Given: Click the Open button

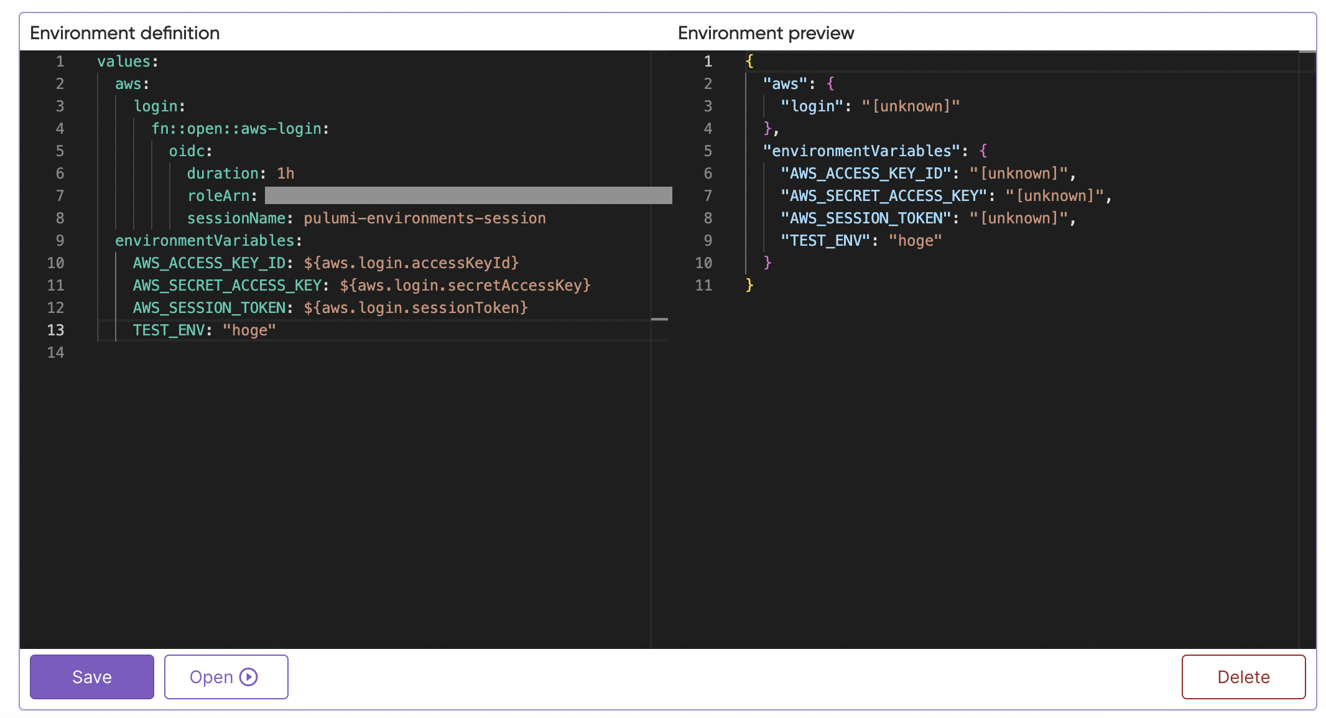Looking at the screenshot, I should pos(226,676).
